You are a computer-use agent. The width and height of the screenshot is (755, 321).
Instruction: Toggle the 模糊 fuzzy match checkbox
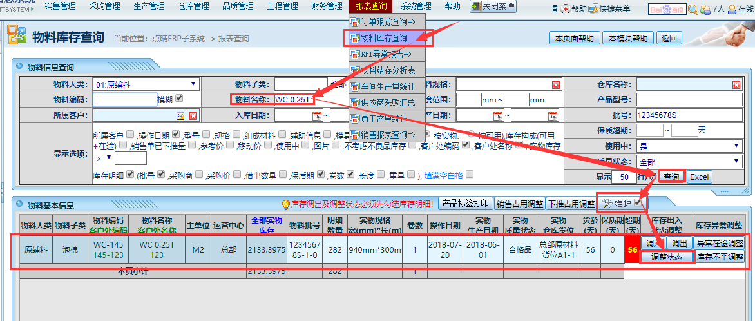coord(179,99)
